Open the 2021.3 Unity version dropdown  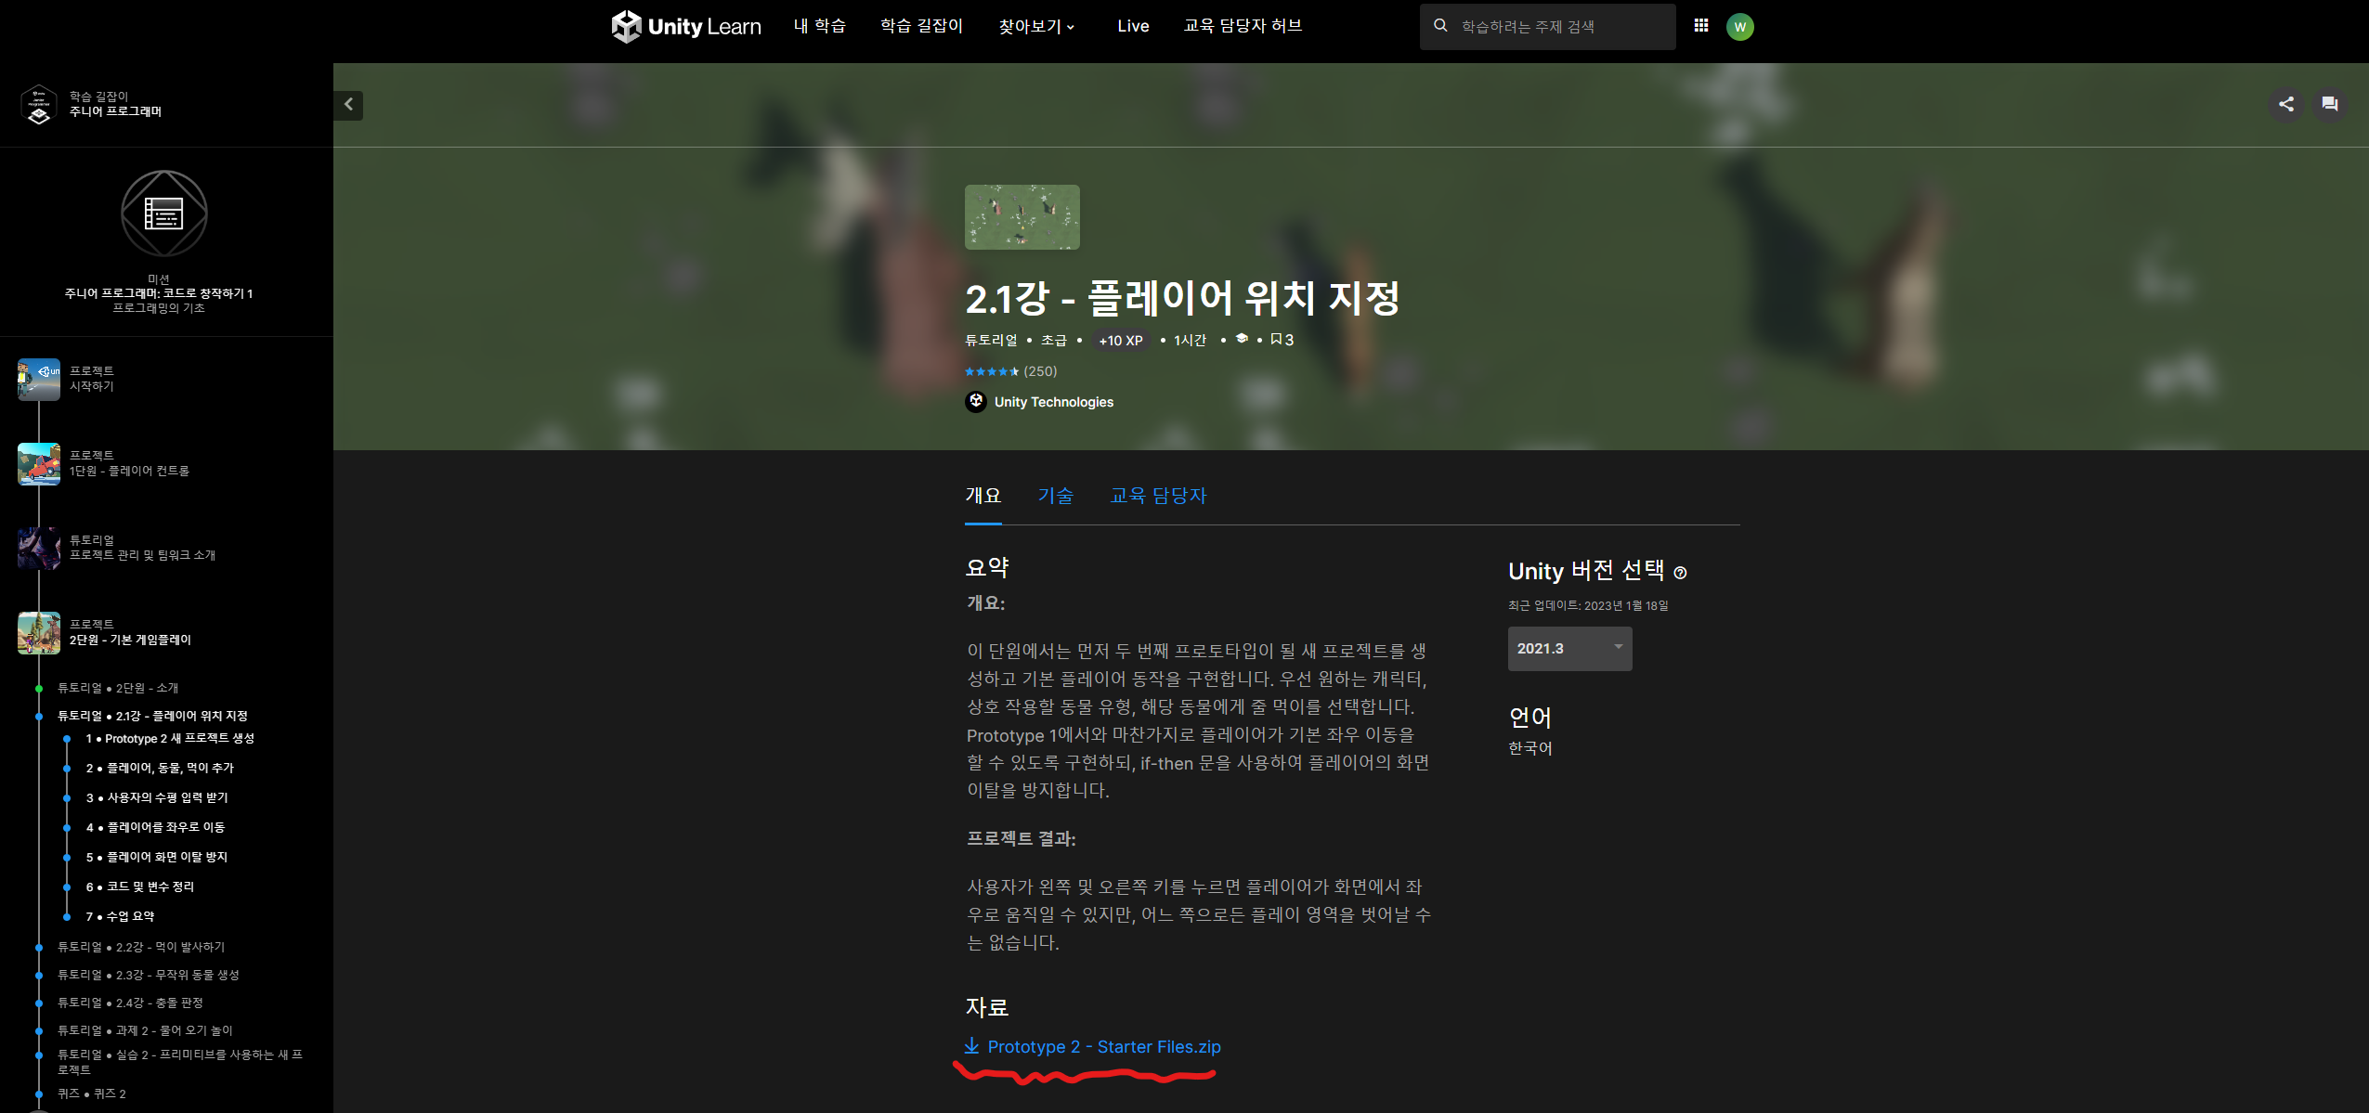pyautogui.click(x=1568, y=648)
